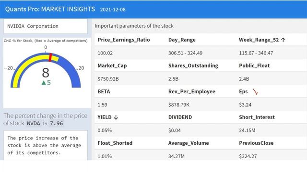Click the BETA label
307x172 pixels.
(104, 91)
